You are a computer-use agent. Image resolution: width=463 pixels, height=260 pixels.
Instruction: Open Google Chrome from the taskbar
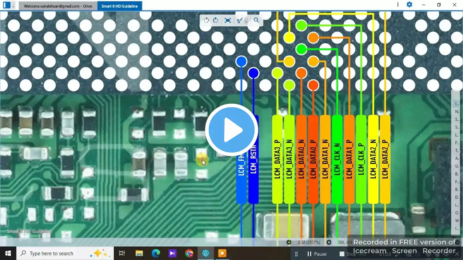pos(189,253)
